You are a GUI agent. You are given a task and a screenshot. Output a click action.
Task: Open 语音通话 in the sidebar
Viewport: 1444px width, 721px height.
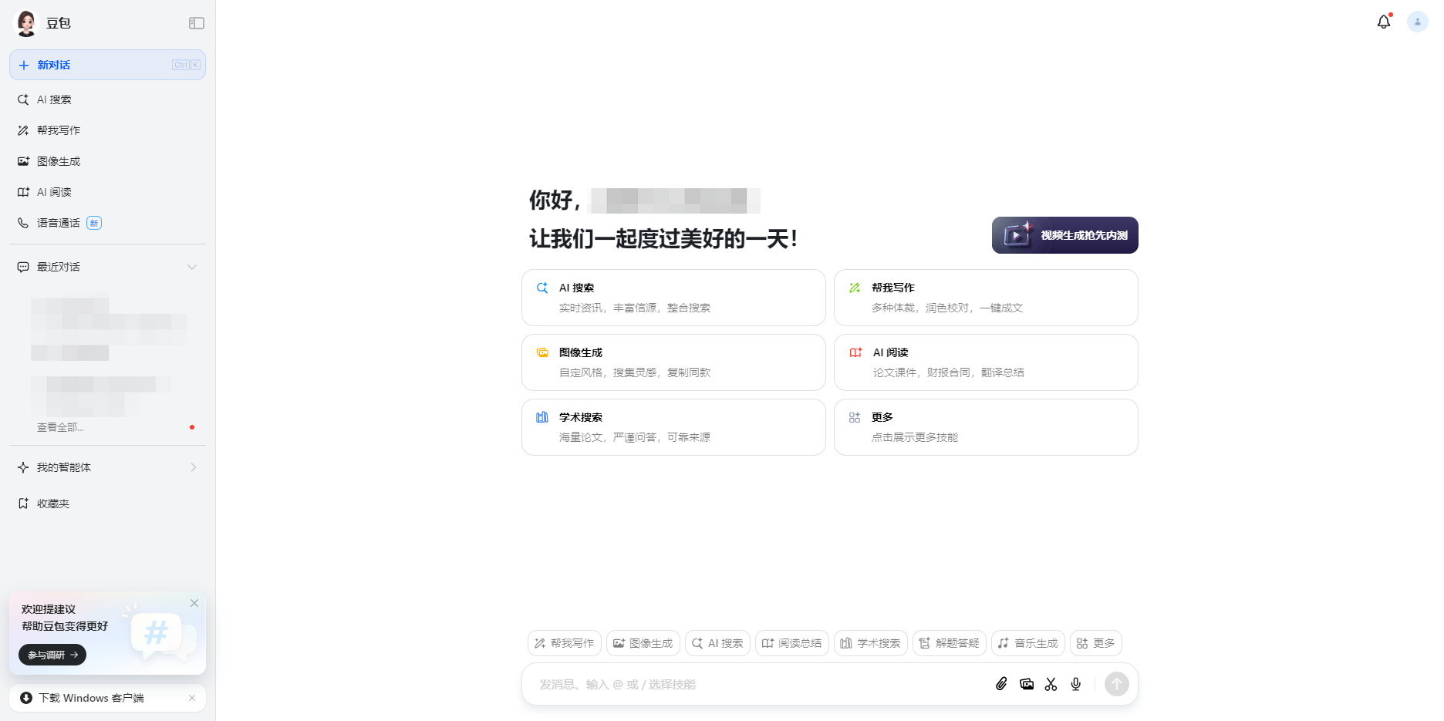coord(107,223)
